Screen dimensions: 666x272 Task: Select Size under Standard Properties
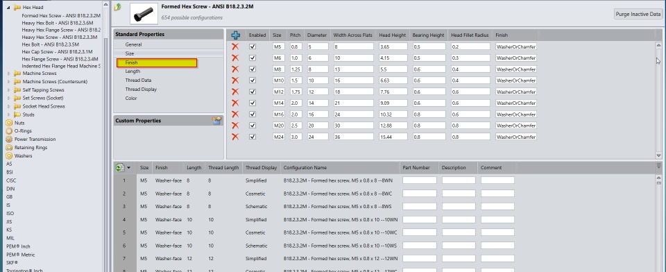130,53
